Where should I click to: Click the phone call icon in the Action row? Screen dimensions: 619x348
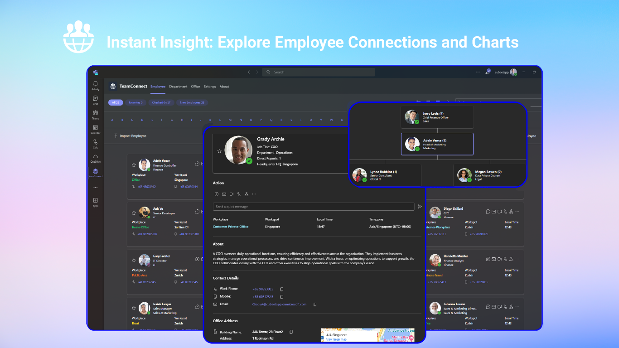click(239, 194)
